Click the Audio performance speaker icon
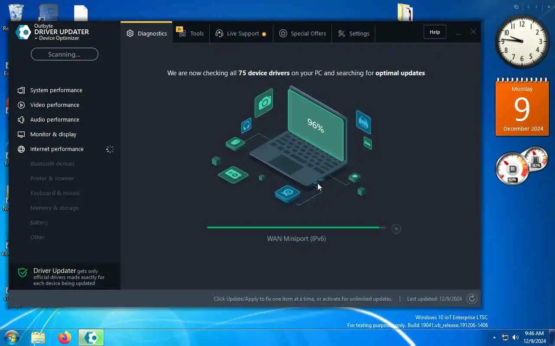555x346 pixels. coord(21,120)
